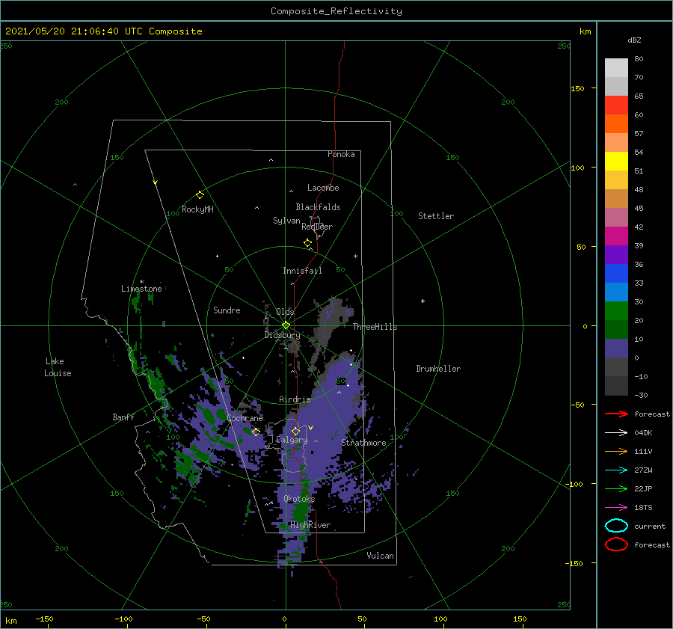Image resolution: width=673 pixels, height=629 pixels.
Task: Click the ThreeHills label
Action: click(x=375, y=327)
